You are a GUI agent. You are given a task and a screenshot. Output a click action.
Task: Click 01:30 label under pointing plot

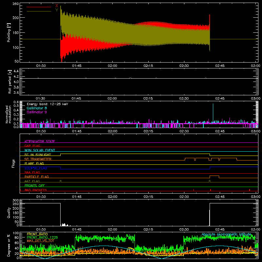click(41, 66)
